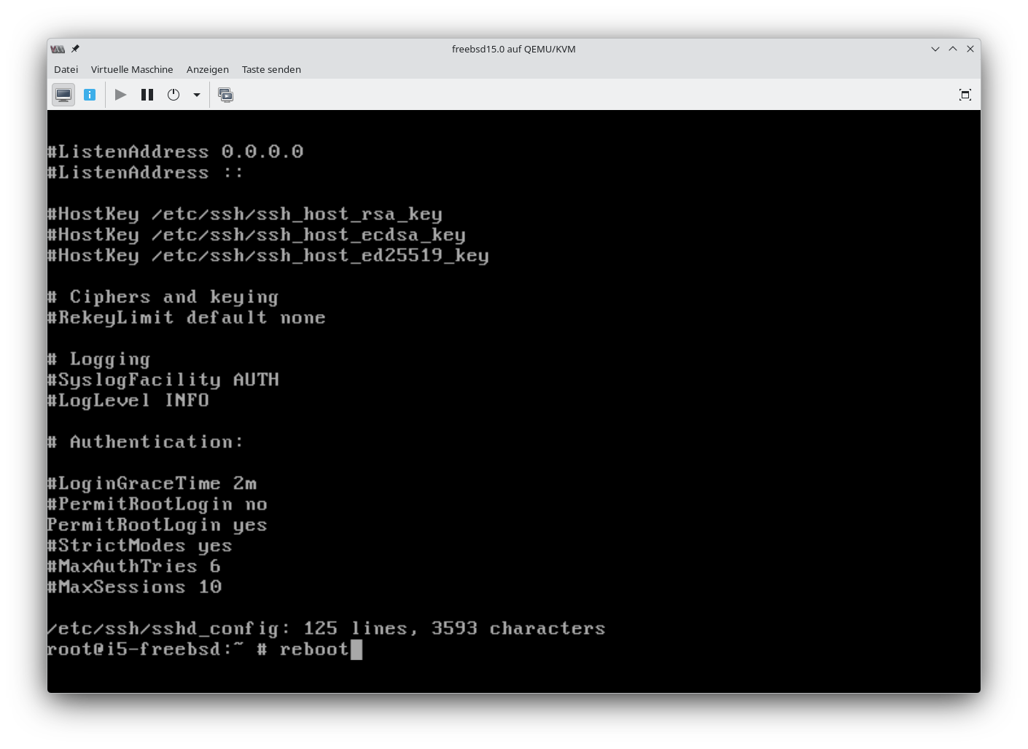Click the PermitRootLogin yes line in console
Image resolution: width=1028 pixels, height=749 pixels.
(157, 525)
